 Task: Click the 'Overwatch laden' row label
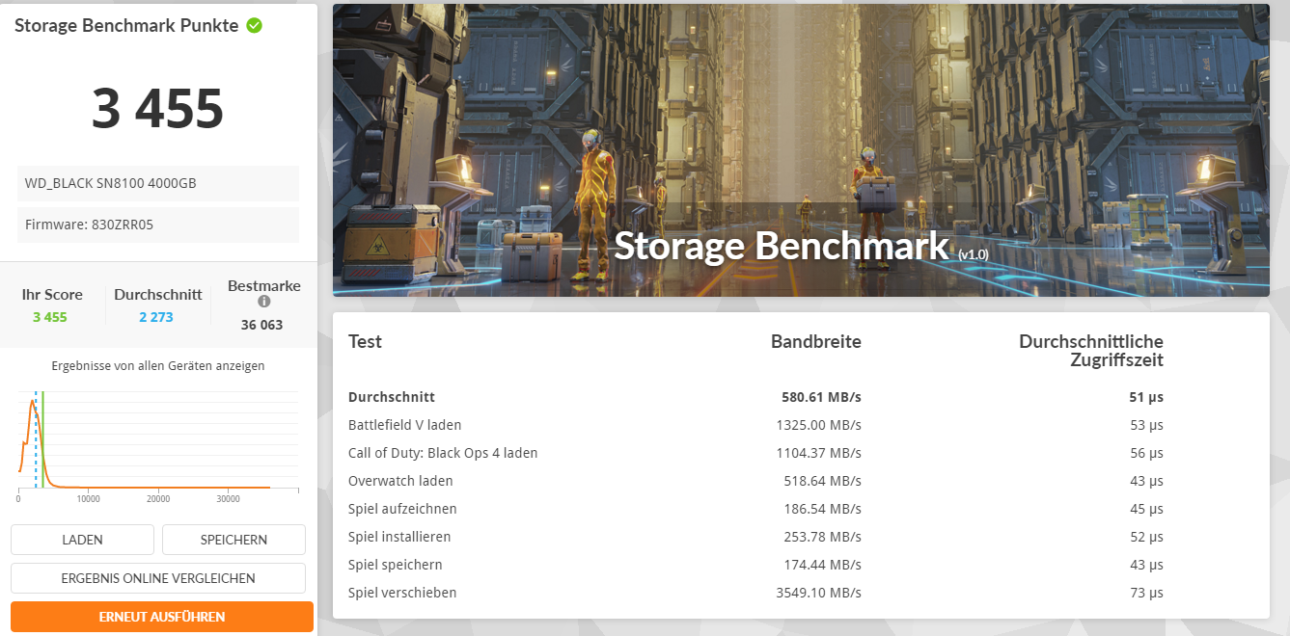(x=400, y=481)
